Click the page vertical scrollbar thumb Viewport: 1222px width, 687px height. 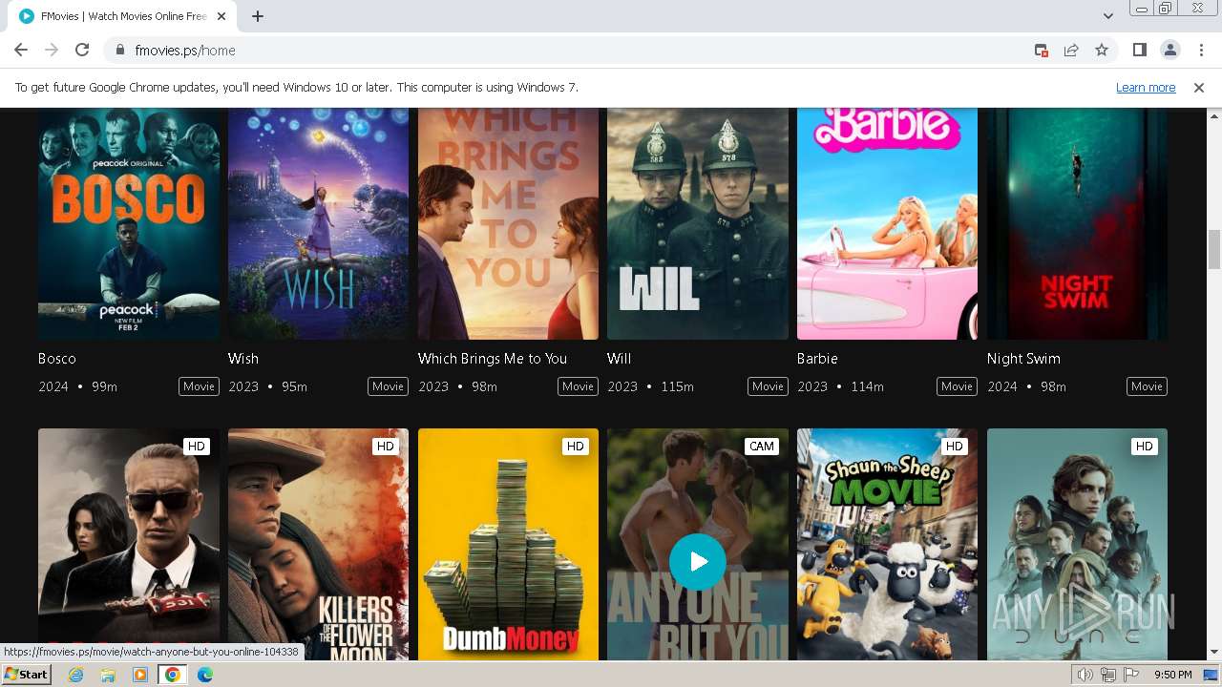click(x=1214, y=250)
